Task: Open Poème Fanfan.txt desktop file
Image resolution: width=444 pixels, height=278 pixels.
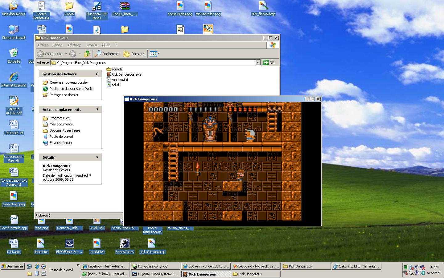Action: (41, 11)
